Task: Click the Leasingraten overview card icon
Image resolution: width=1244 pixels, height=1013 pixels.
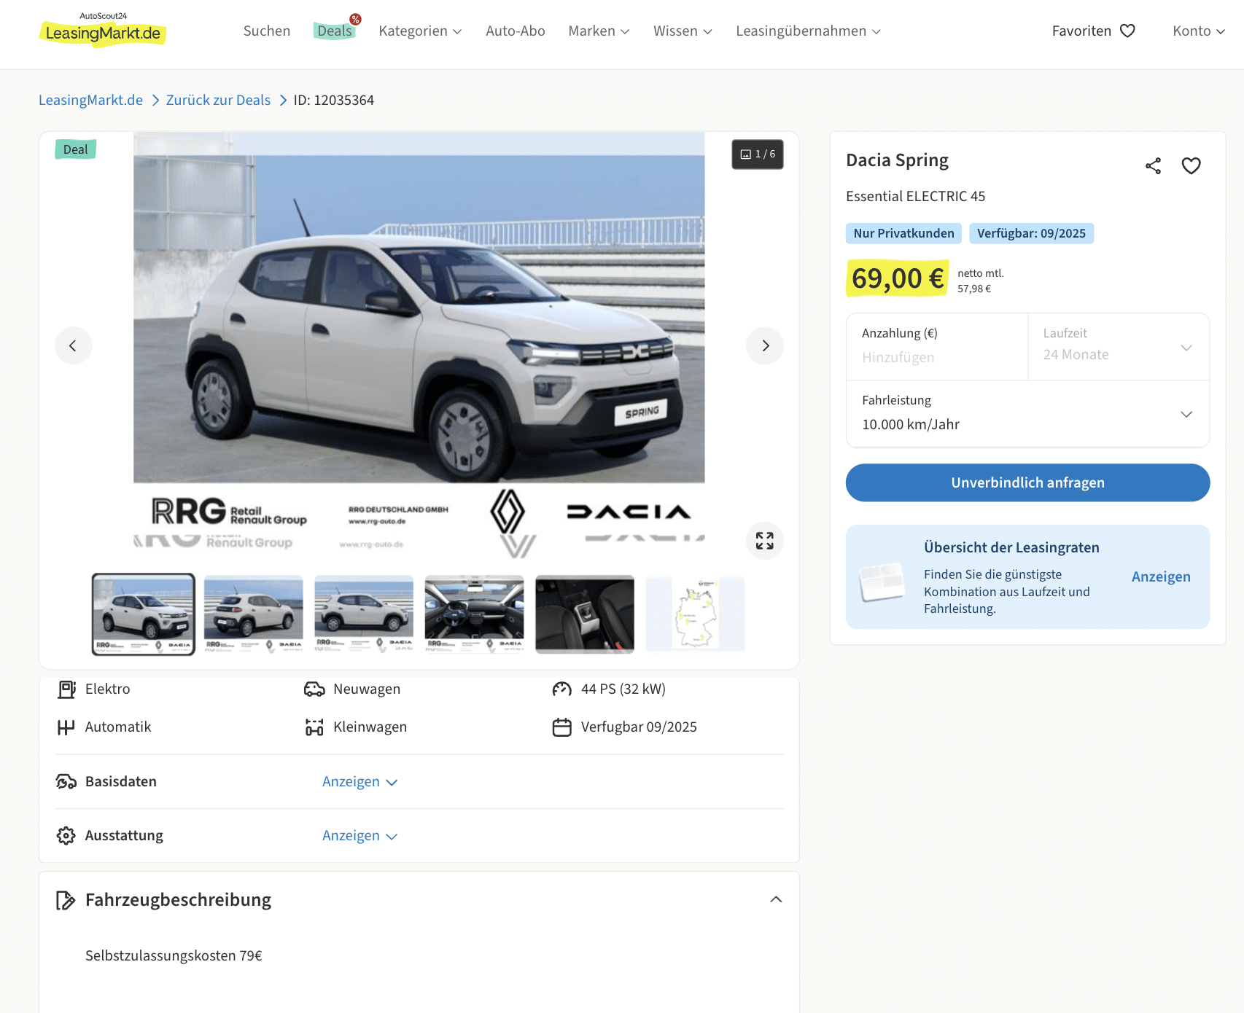Action: click(x=882, y=581)
